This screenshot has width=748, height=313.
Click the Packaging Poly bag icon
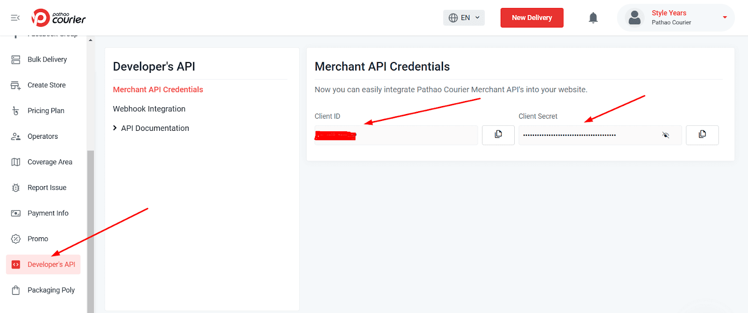coord(16,290)
